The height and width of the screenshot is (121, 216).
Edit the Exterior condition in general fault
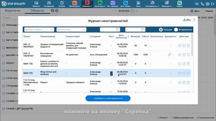tap(184, 64)
